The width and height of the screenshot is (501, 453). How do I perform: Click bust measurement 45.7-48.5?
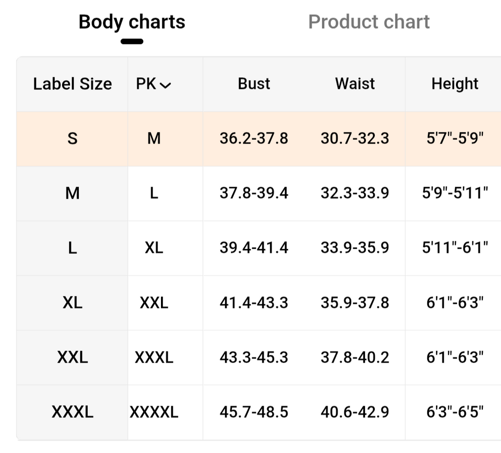pos(254,412)
